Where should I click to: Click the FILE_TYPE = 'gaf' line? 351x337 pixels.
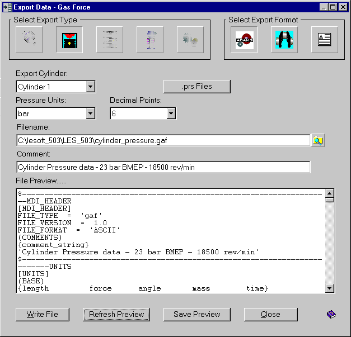(x=60, y=216)
